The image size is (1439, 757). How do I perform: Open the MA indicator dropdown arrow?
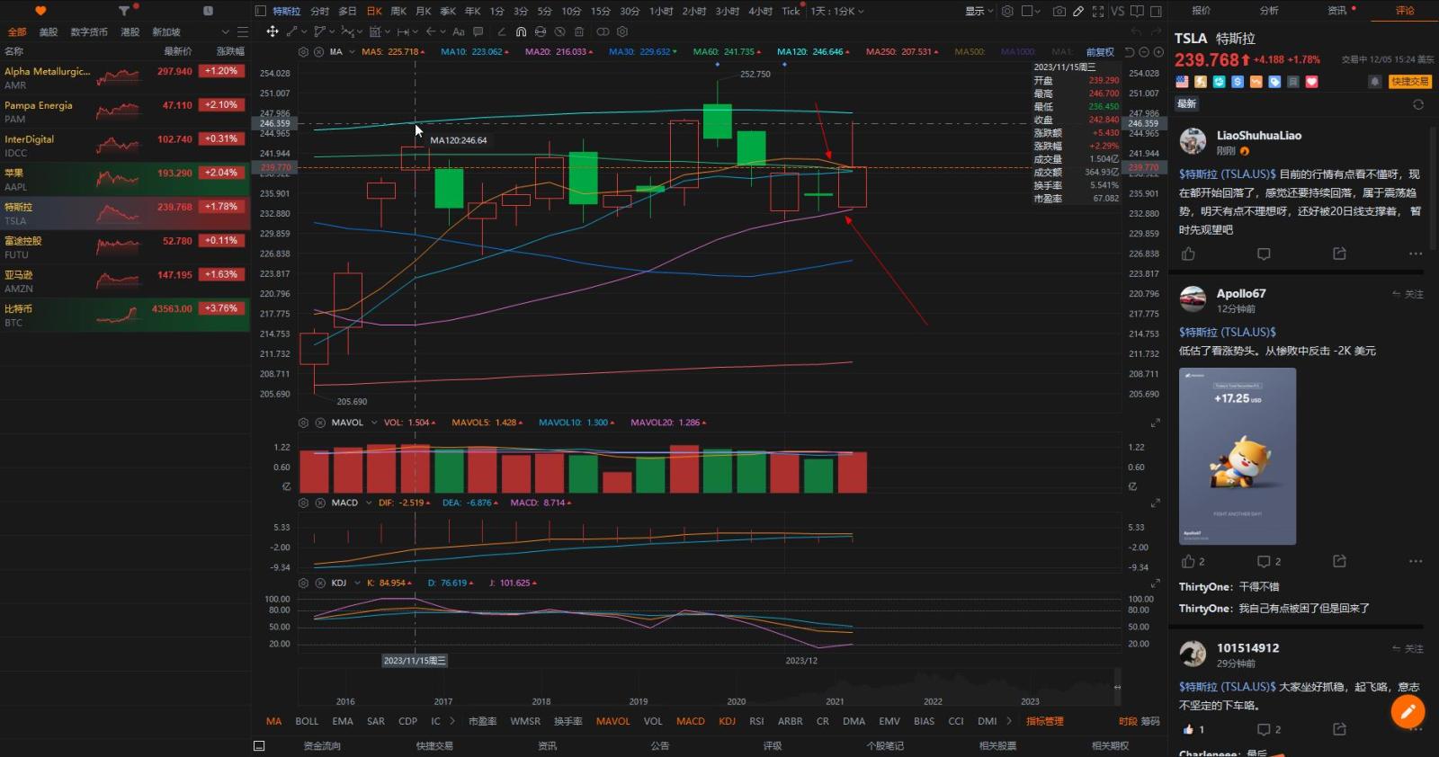click(352, 52)
